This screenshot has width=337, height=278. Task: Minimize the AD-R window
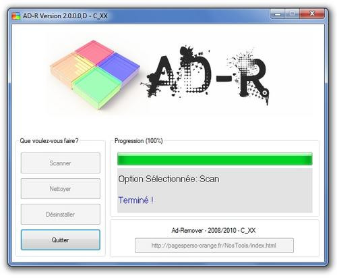pyautogui.click(x=278, y=14)
